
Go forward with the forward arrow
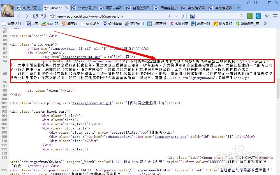coord(27,16)
